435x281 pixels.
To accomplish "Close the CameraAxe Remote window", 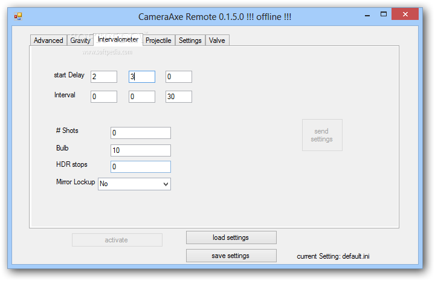I will click(x=405, y=14).
